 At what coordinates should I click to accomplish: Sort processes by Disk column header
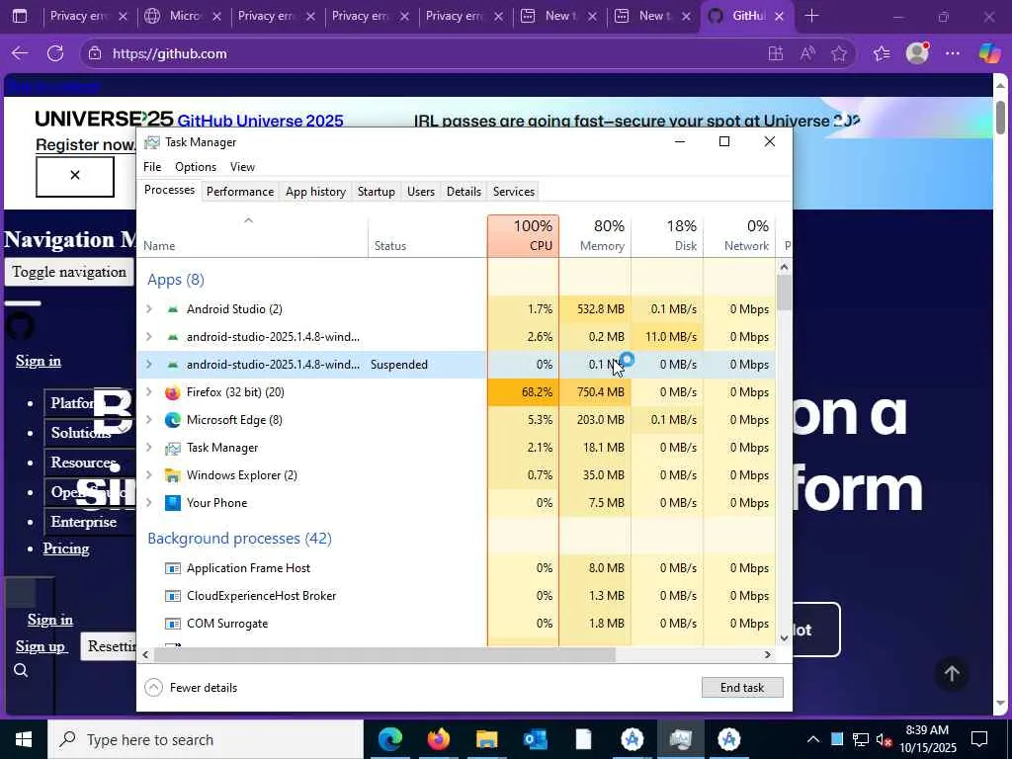click(x=668, y=236)
